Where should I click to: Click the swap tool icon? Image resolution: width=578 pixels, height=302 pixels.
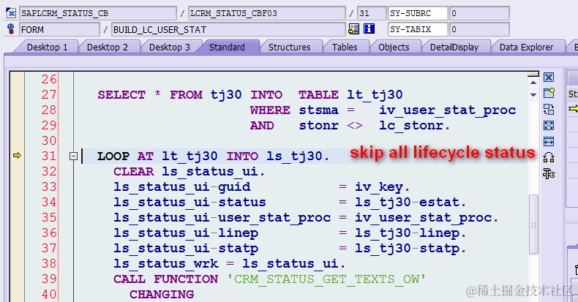[x=549, y=110]
